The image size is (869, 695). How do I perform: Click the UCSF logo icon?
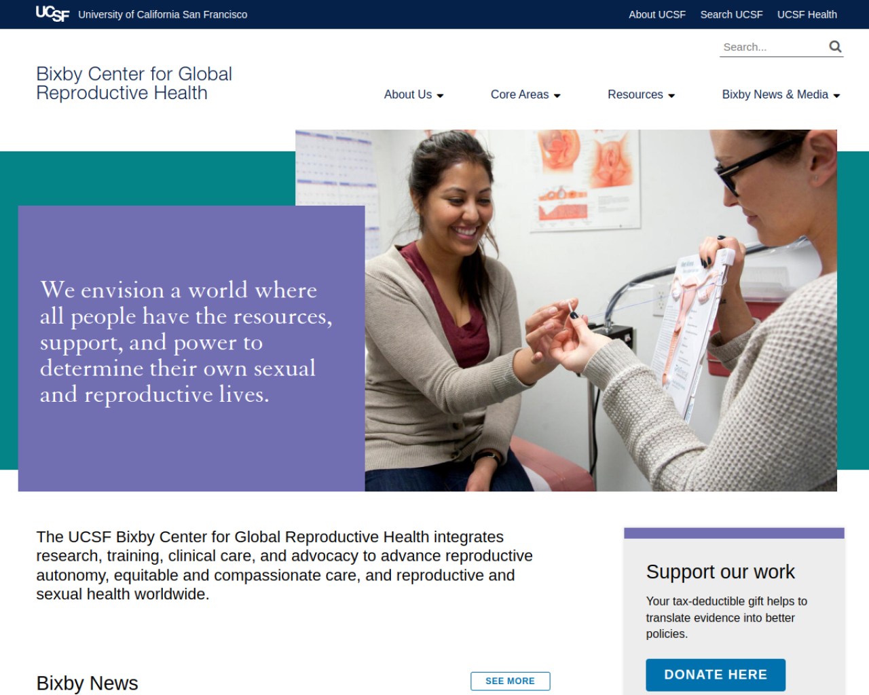pos(52,14)
